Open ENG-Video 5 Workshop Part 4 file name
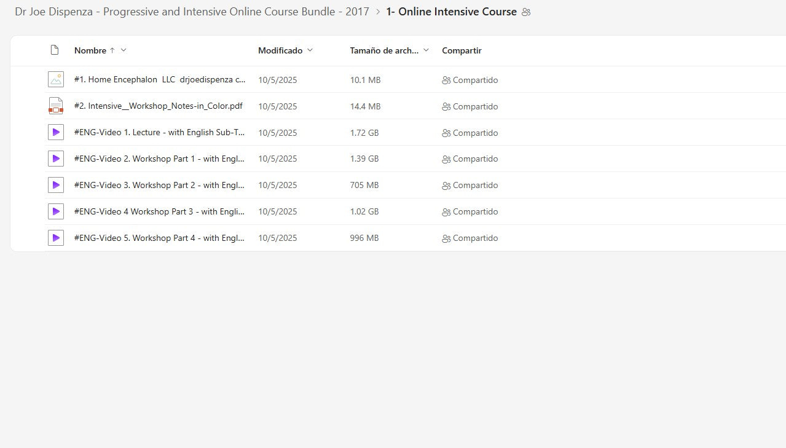 pyautogui.click(x=159, y=238)
